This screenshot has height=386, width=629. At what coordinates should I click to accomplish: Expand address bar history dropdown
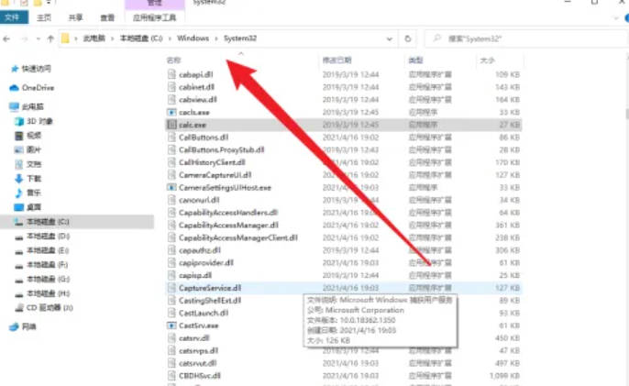click(x=389, y=39)
